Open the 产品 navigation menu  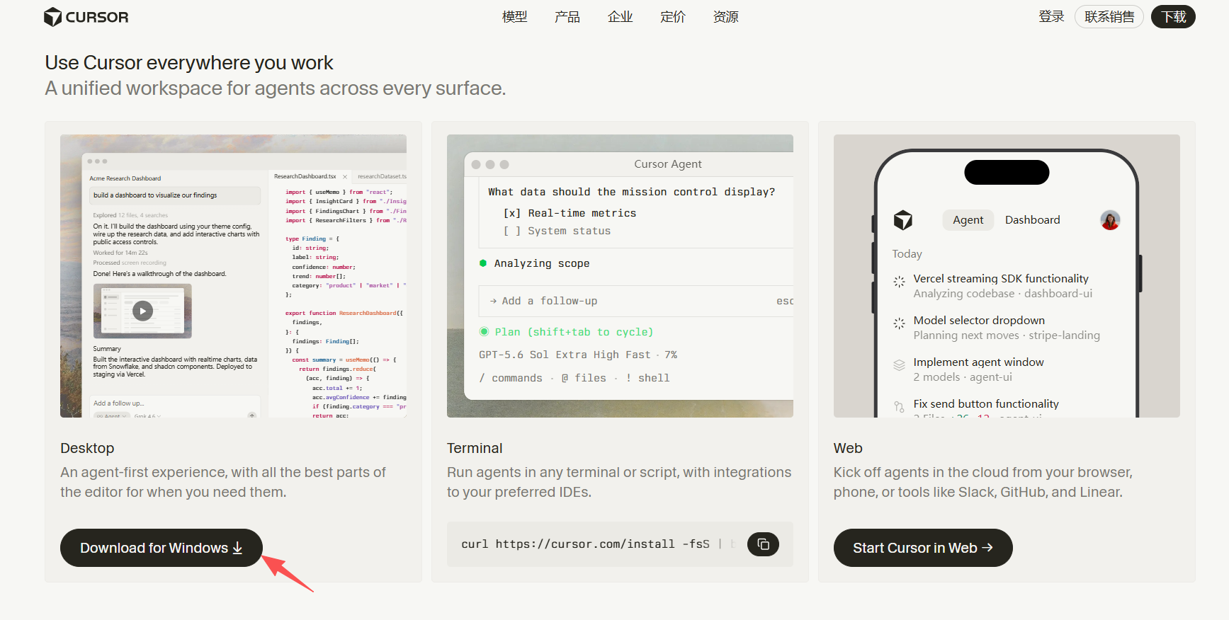(x=567, y=17)
